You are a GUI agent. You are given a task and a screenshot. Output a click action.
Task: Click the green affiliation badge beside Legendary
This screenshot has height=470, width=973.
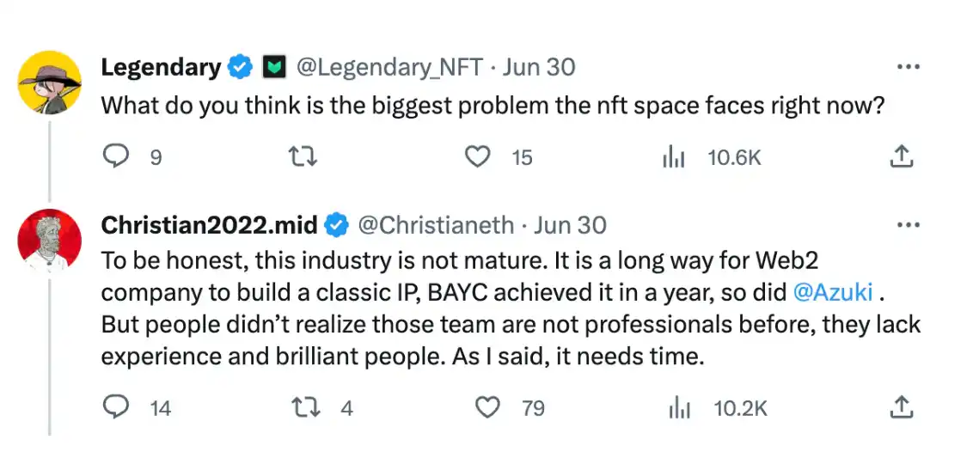tap(273, 66)
